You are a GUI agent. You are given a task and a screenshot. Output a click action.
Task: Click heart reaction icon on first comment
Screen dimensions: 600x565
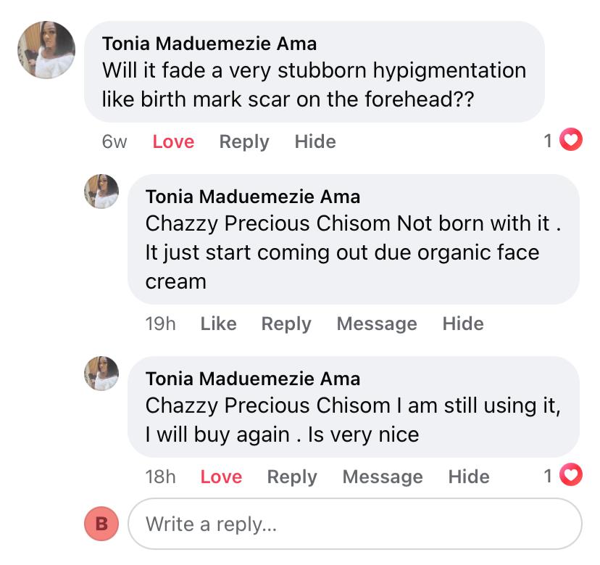click(572, 141)
